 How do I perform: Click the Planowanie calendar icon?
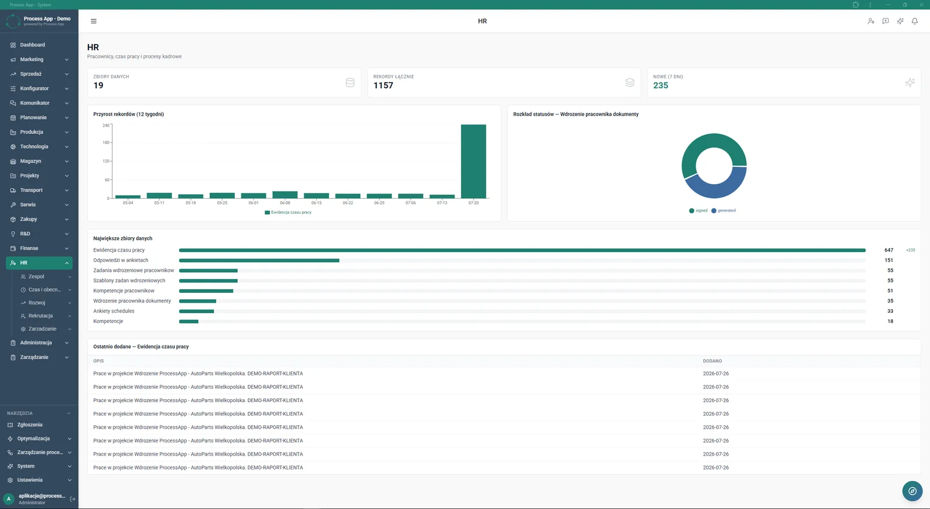13,117
